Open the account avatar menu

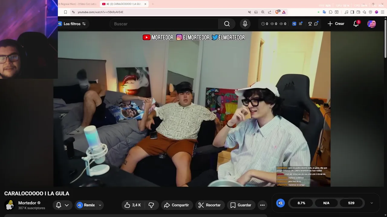coord(372,24)
